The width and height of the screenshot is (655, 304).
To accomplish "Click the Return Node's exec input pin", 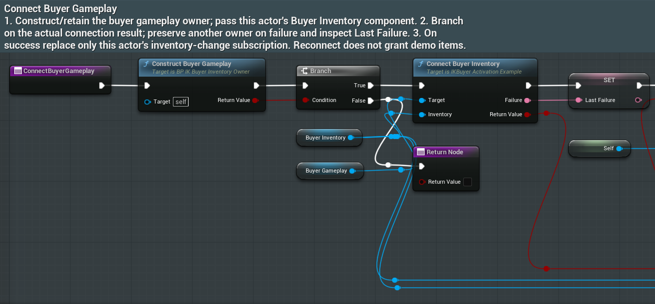I will point(422,166).
